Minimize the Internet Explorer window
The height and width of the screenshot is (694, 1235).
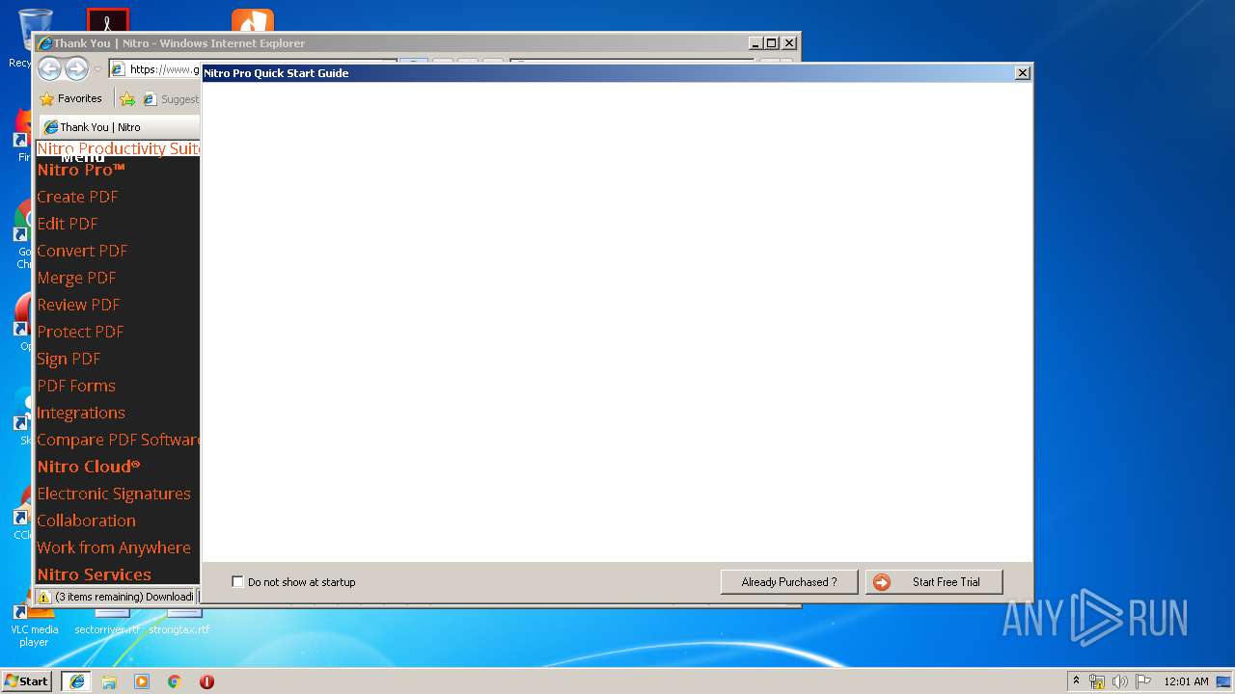point(755,43)
